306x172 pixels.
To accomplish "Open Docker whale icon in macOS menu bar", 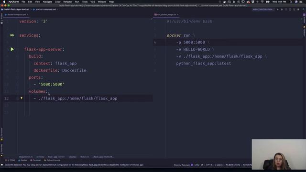I will (225, 2).
